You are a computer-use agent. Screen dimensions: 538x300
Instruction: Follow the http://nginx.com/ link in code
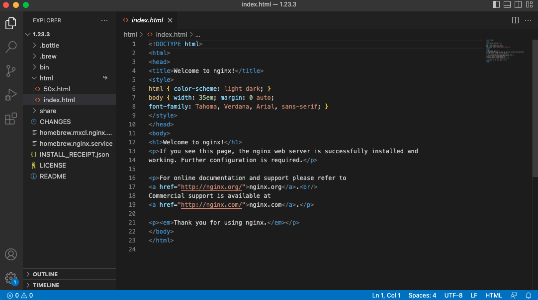tap(212, 205)
